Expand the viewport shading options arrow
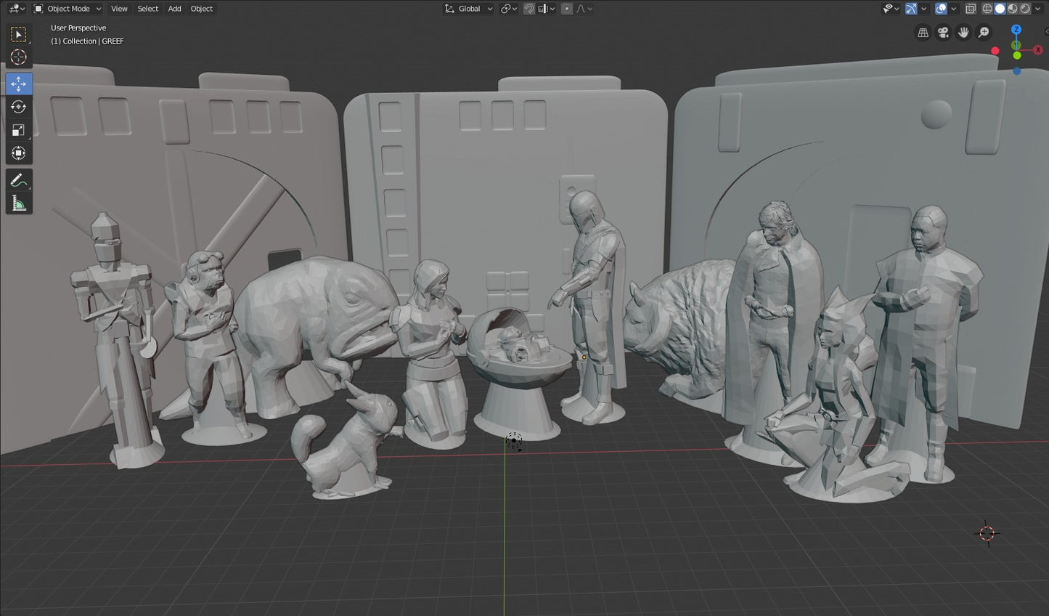1049x616 pixels. click(1038, 9)
